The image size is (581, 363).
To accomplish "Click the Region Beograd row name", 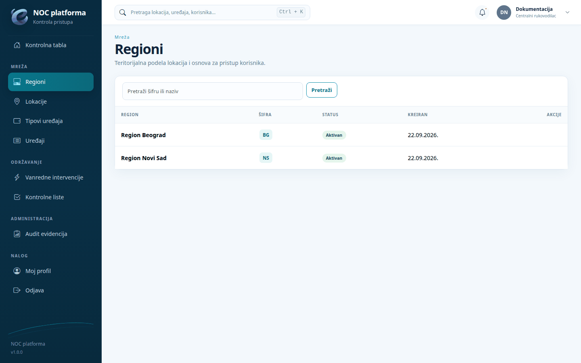I will (x=143, y=135).
